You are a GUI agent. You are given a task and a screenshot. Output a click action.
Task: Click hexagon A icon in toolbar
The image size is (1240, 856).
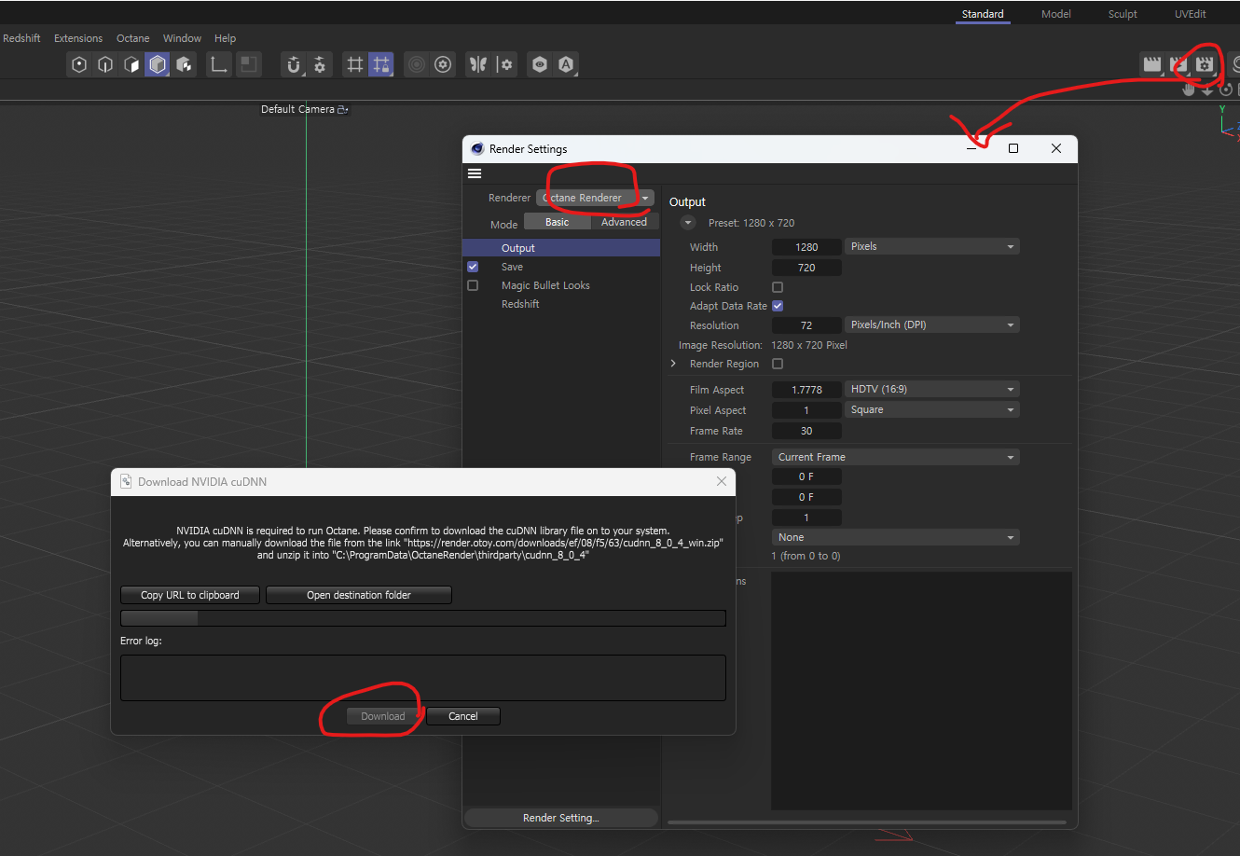click(x=566, y=64)
